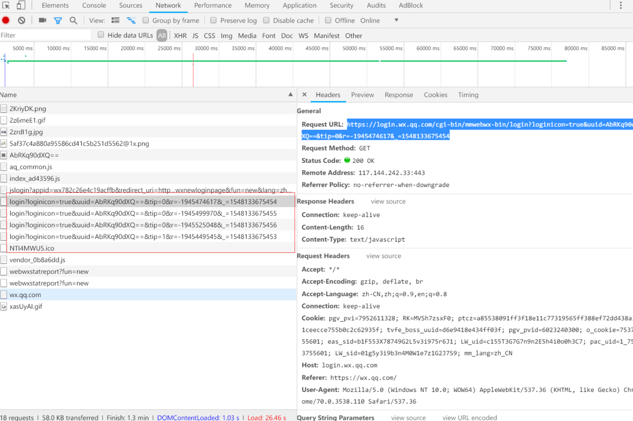Toggle the device toolbar icon
Image resolution: width=633 pixels, height=421 pixels.
click(x=21, y=5)
